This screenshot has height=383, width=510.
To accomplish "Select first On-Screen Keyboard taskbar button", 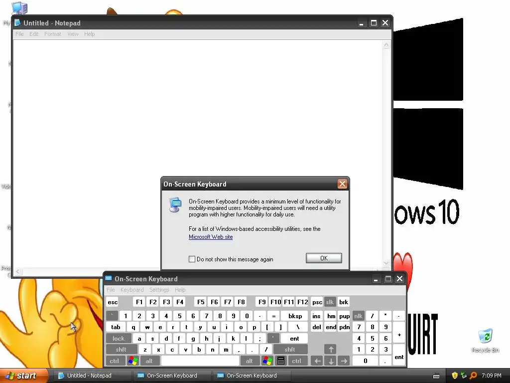I will click(172, 376).
